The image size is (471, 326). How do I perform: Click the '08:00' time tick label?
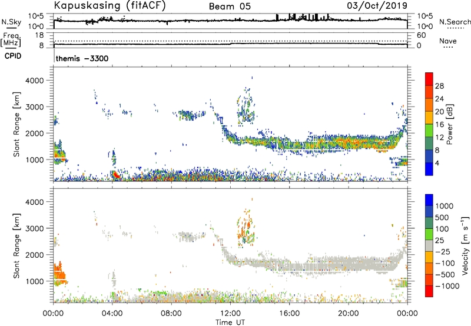171,314
